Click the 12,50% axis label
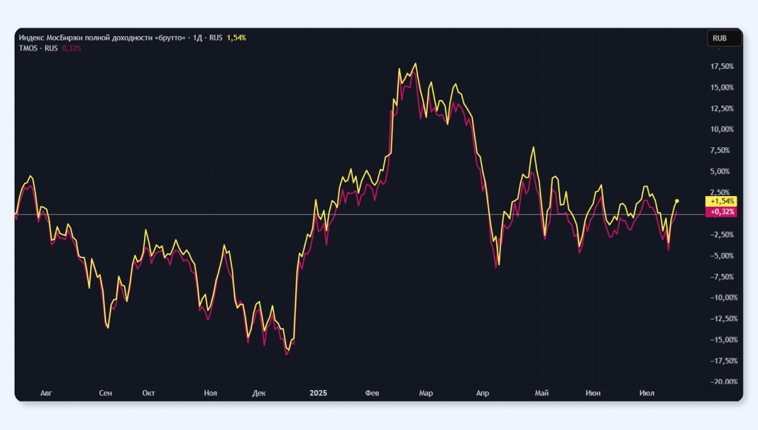The image size is (758, 430). pos(721,108)
